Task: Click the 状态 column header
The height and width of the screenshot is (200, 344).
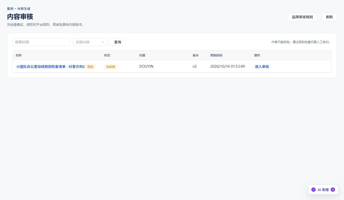Action: pos(107,55)
